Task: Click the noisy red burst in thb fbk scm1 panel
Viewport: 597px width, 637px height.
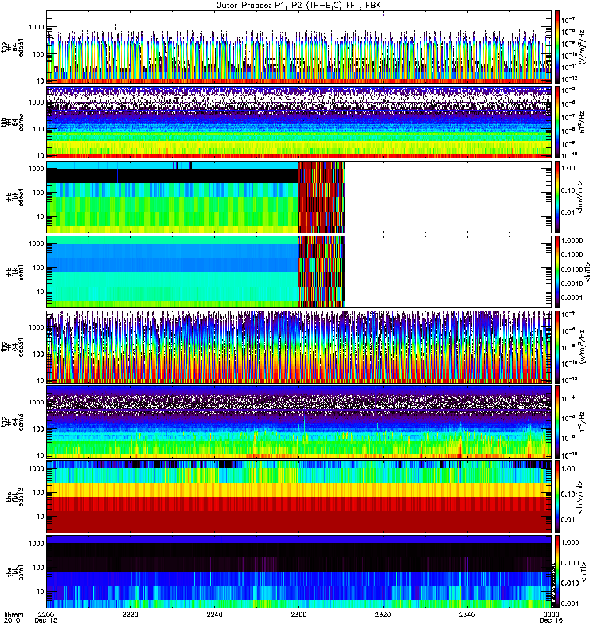Action: (x=322, y=272)
